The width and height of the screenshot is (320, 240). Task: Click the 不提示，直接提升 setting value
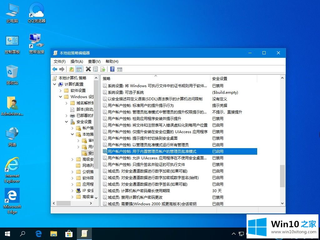(x=227, y=112)
